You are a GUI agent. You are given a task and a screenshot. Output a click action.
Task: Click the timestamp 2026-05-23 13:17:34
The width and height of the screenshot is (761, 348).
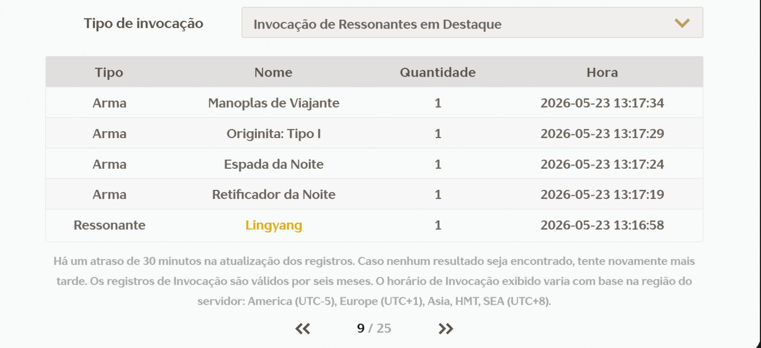(602, 103)
